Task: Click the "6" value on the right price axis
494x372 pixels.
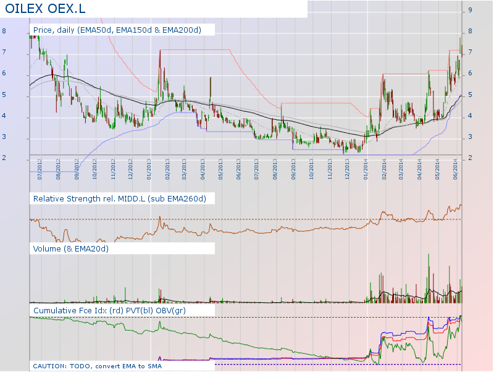Action: (x=470, y=73)
